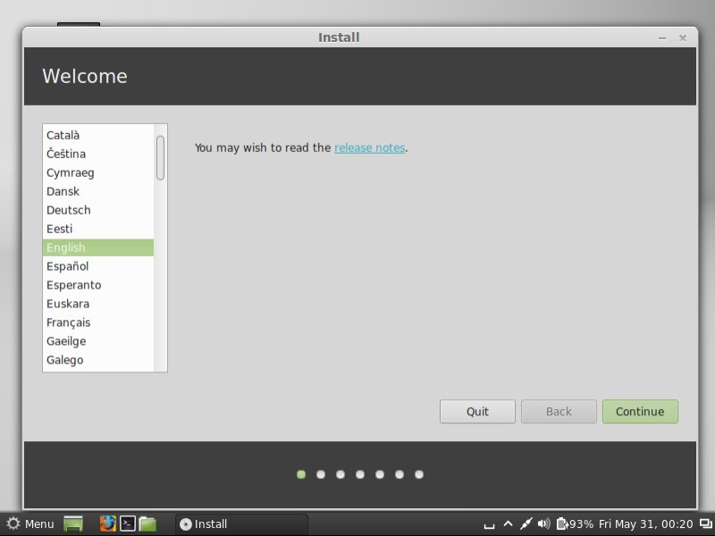The image size is (715, 536).
Task: Select Eesti in the list
Action: [98, 229]
